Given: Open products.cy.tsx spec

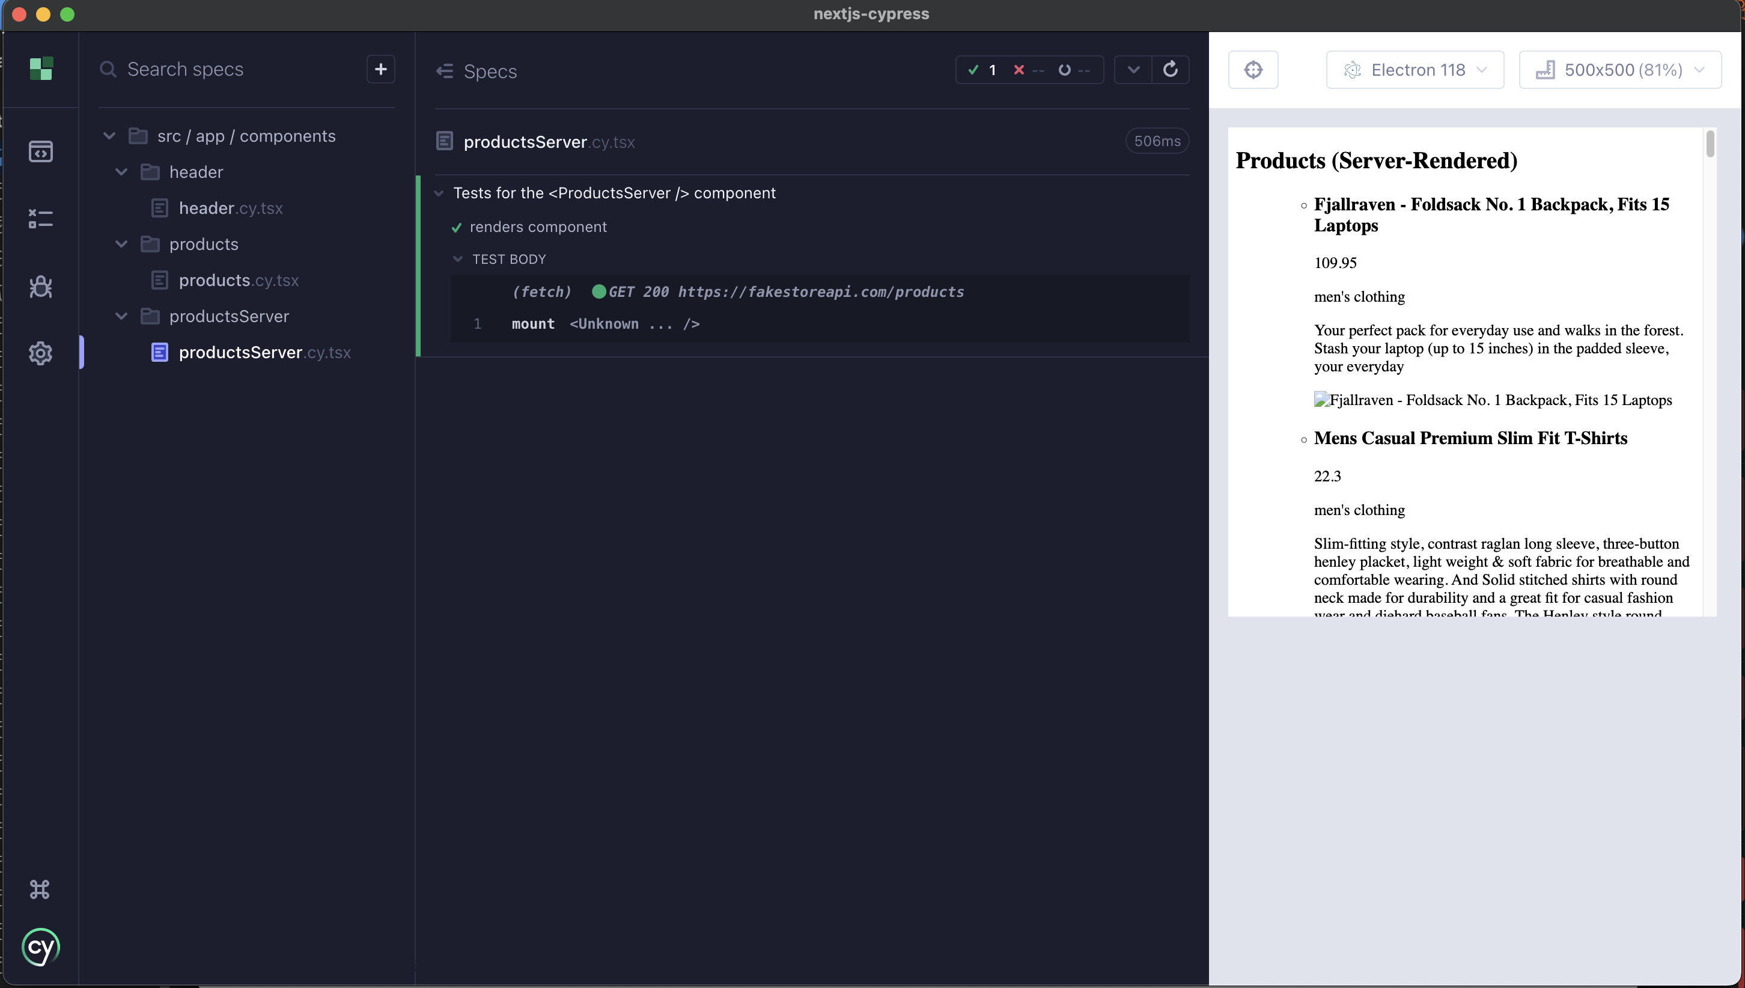Looking at the screenshot, I should coord(238,279).
